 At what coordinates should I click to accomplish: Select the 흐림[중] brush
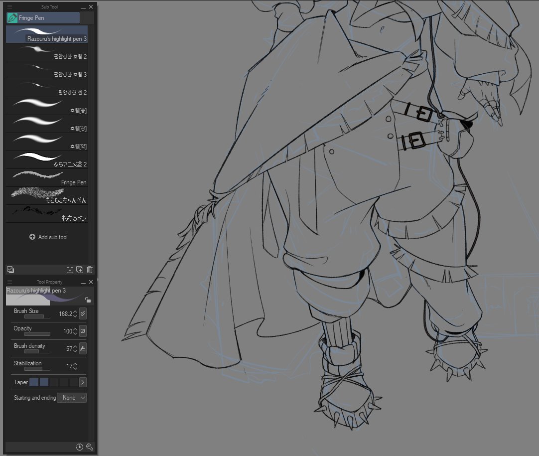click(47, 106)
